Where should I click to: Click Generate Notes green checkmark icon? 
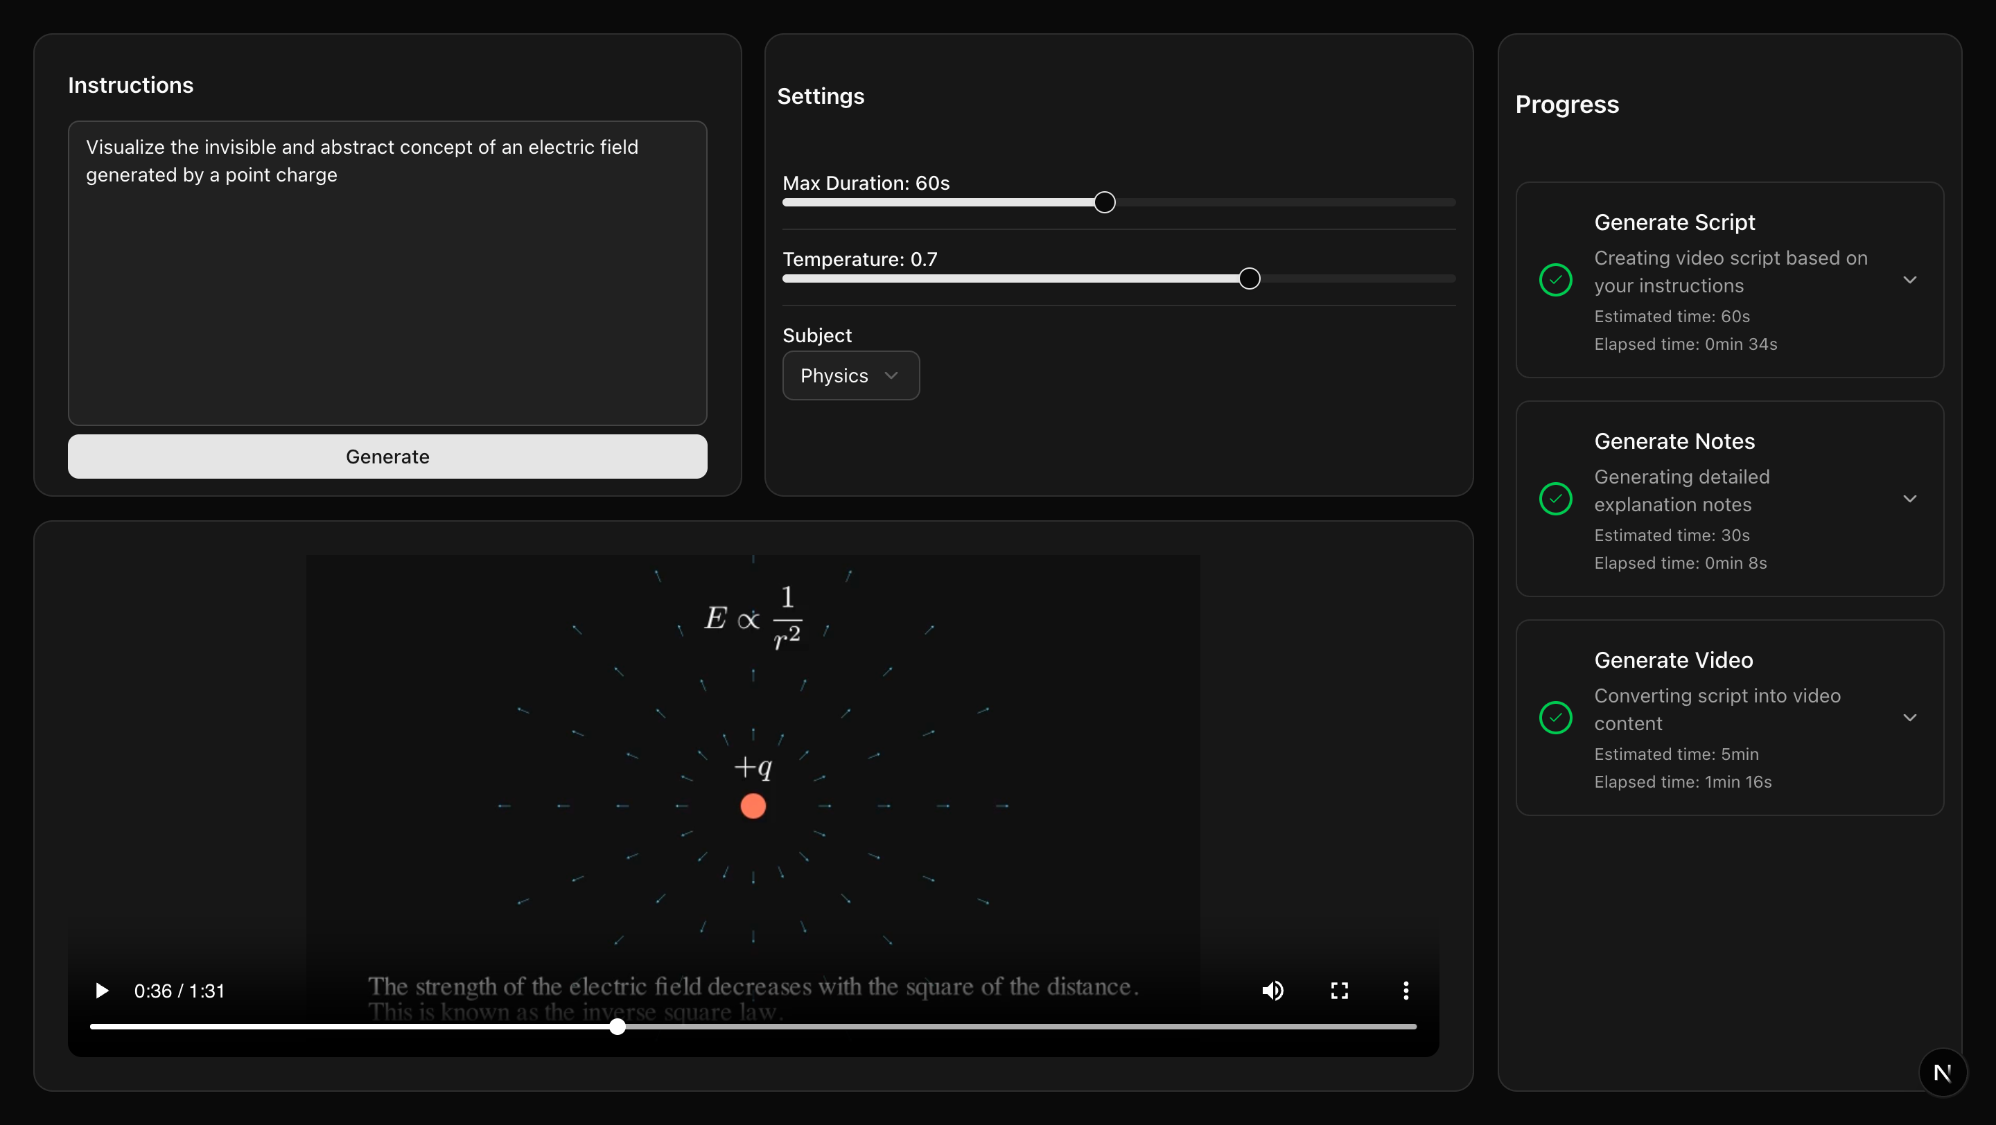click(x=1555, y=499)
